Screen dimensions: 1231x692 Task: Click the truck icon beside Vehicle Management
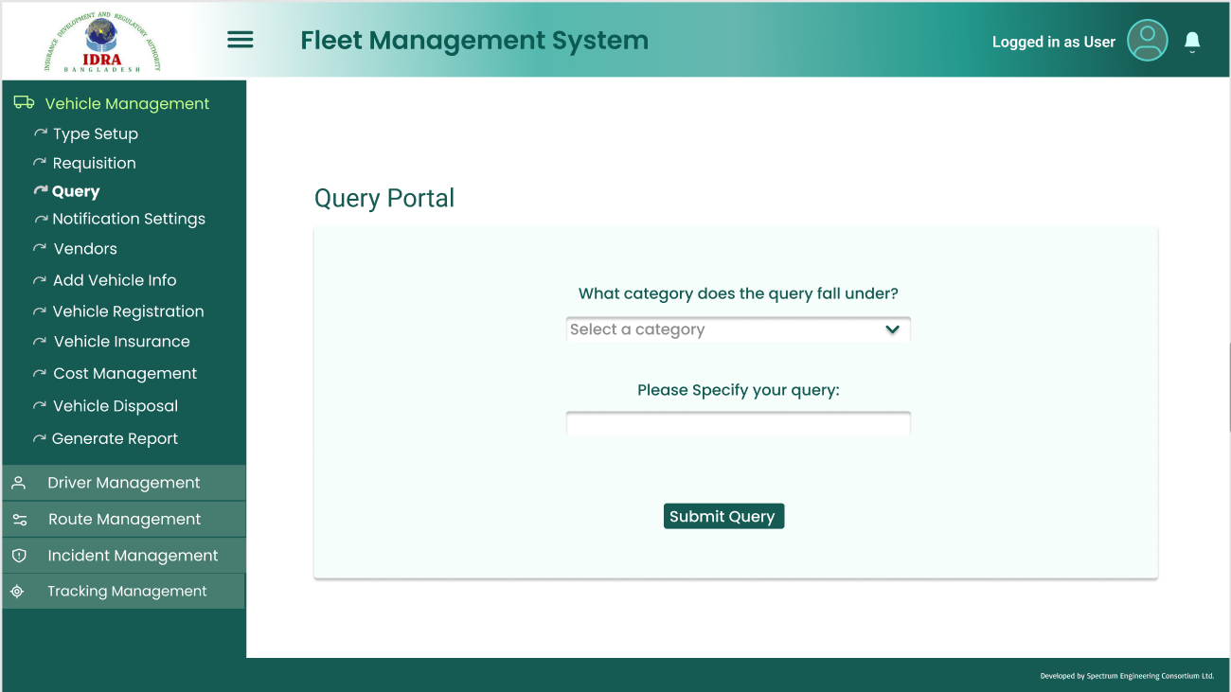point(24,103)
